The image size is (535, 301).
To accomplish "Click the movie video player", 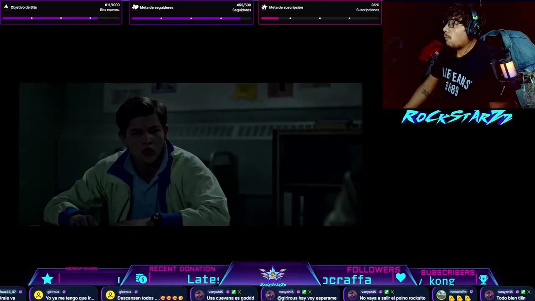I will tap(191, 154).
